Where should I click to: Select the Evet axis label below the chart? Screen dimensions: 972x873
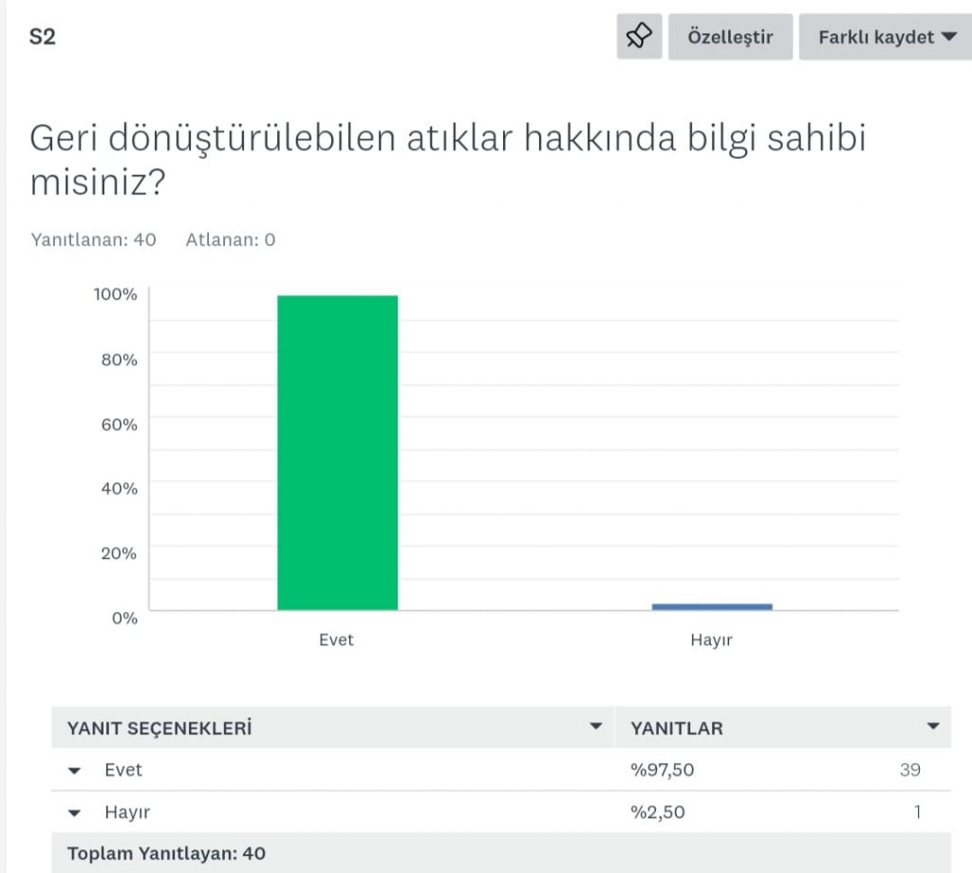(x=337, y=641)
